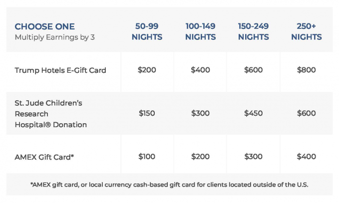Click the Trump Hotels E-Gift Card row label
The height and width of the screenshot is (203, 339).
coord(60,70)
